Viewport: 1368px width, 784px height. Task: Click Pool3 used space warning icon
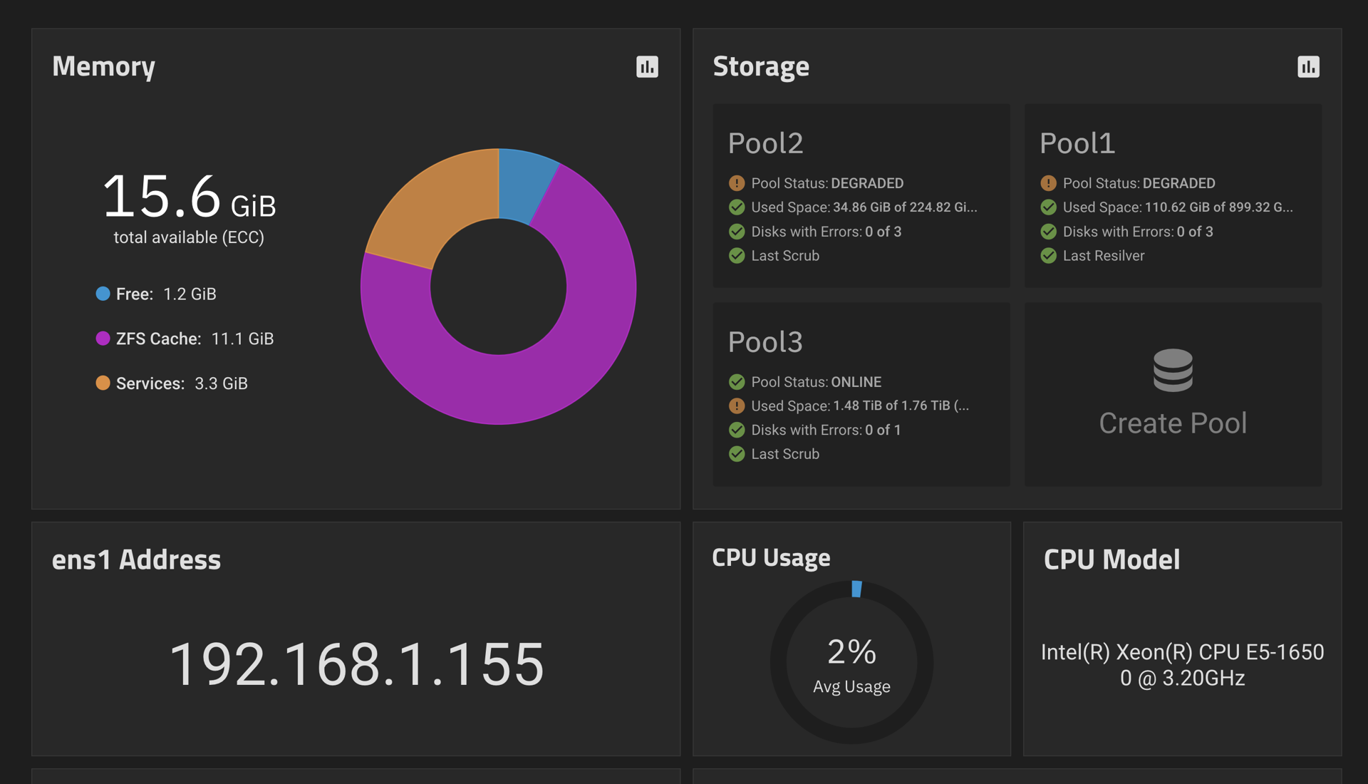737,406
